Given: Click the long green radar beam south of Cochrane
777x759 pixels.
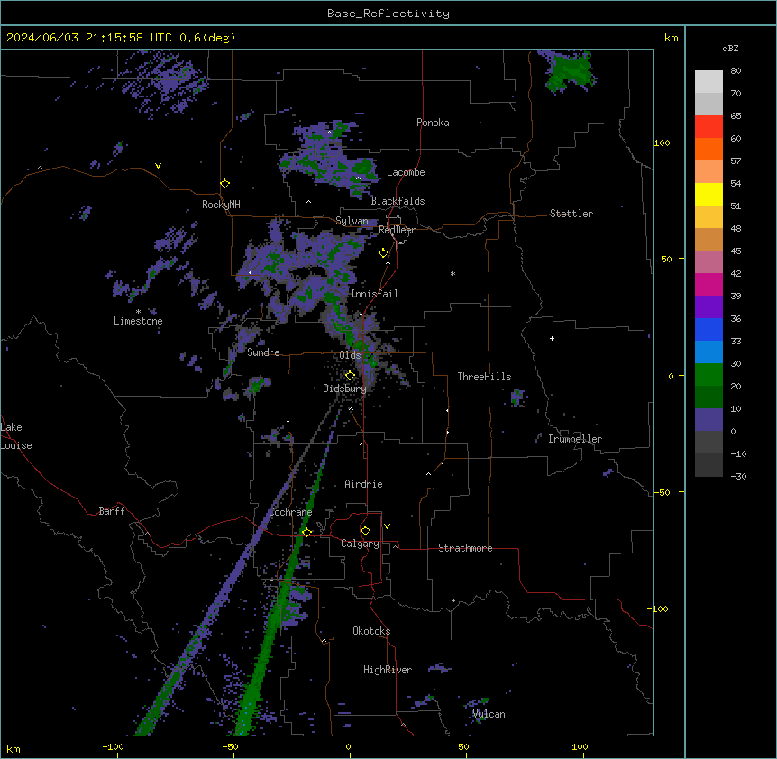Looking at the screenshot, I should click(275, 615).
